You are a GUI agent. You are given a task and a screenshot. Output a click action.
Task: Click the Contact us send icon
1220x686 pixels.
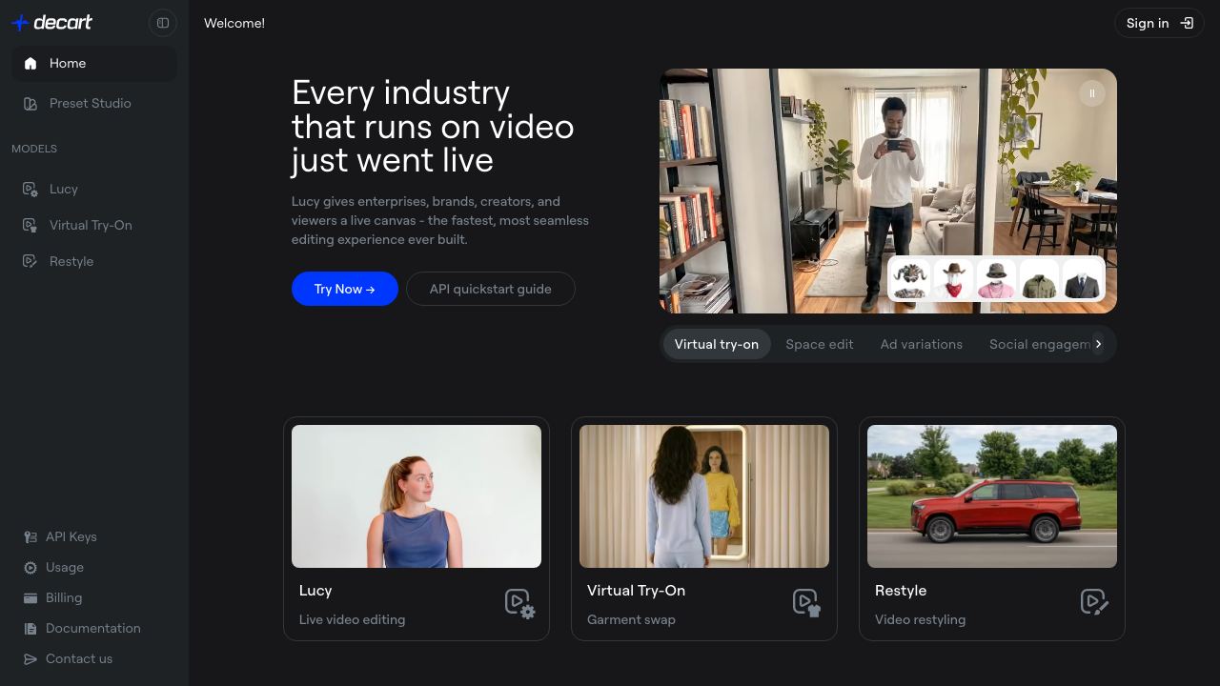pos(30,658)
